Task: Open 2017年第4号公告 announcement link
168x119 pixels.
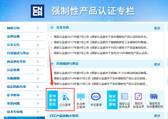Action: click(x=101, y=48)
